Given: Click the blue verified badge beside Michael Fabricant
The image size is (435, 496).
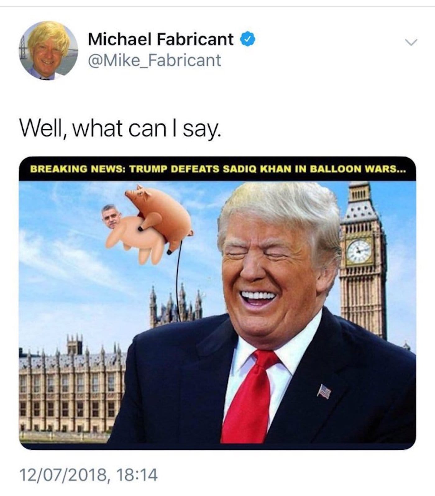Looking at the screenshot, I should coord(248,39).
